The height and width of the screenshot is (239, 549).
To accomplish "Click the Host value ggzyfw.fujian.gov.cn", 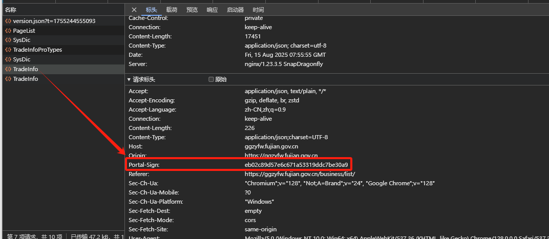I will tap(271, 146).
